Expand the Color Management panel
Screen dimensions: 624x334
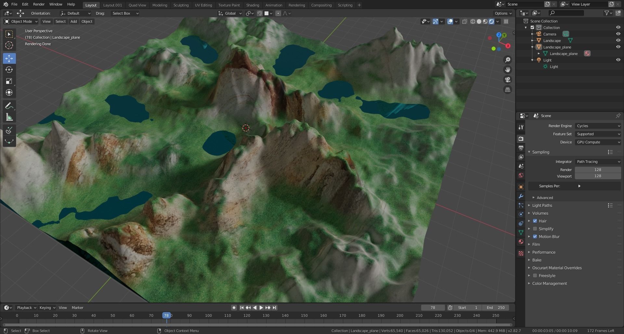[x=549, y=284]
